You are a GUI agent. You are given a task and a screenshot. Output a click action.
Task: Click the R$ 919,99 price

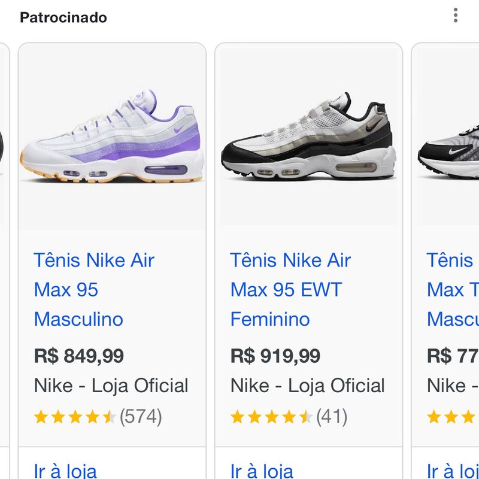[x=275, y=356]
